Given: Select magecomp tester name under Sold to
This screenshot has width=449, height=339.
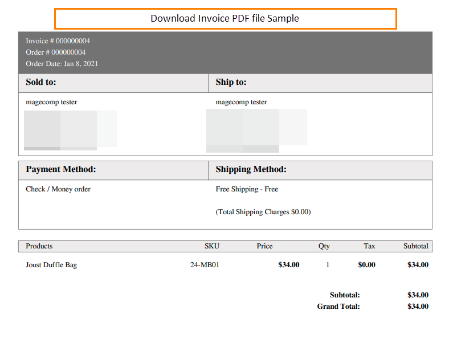Looking at the screenshot, I should tap(51, 102).
